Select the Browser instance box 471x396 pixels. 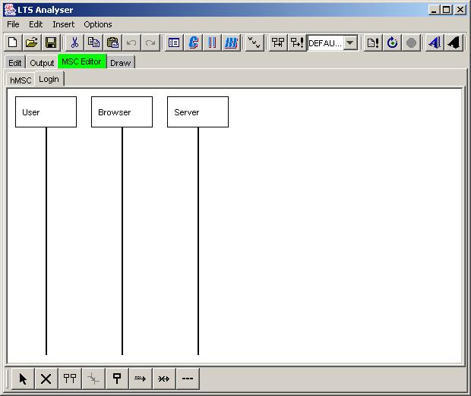pyautogui.click(x=122, y=112)
